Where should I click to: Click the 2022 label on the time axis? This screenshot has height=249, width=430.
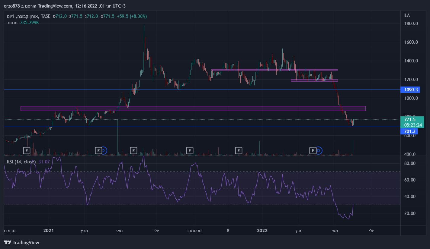point(262,231)
